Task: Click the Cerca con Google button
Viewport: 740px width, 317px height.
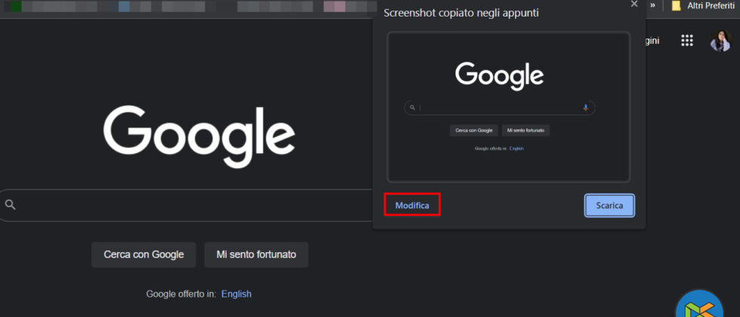Action: pyautogui.click(x=143, y=255)
